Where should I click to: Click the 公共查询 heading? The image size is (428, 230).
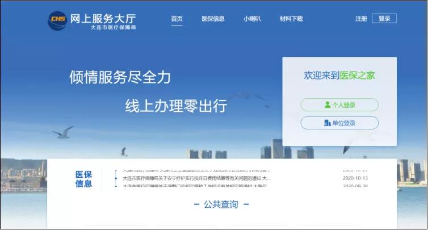point(221,204)
